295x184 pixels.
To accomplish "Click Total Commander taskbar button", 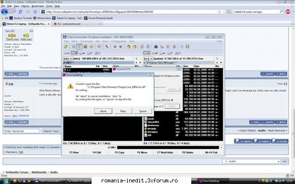I will tap(50, 181).
